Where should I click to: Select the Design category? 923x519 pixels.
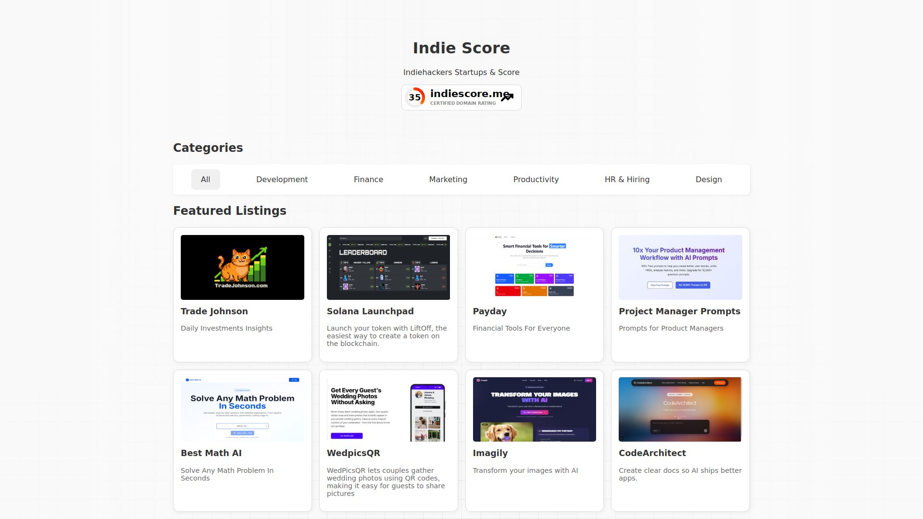point(709,179)
